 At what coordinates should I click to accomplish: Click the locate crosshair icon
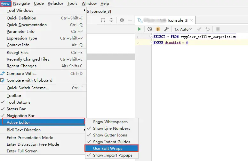(x=103, y=20)
